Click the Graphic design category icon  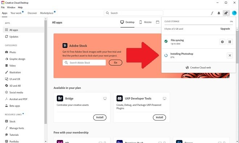(x=7, y=59)
